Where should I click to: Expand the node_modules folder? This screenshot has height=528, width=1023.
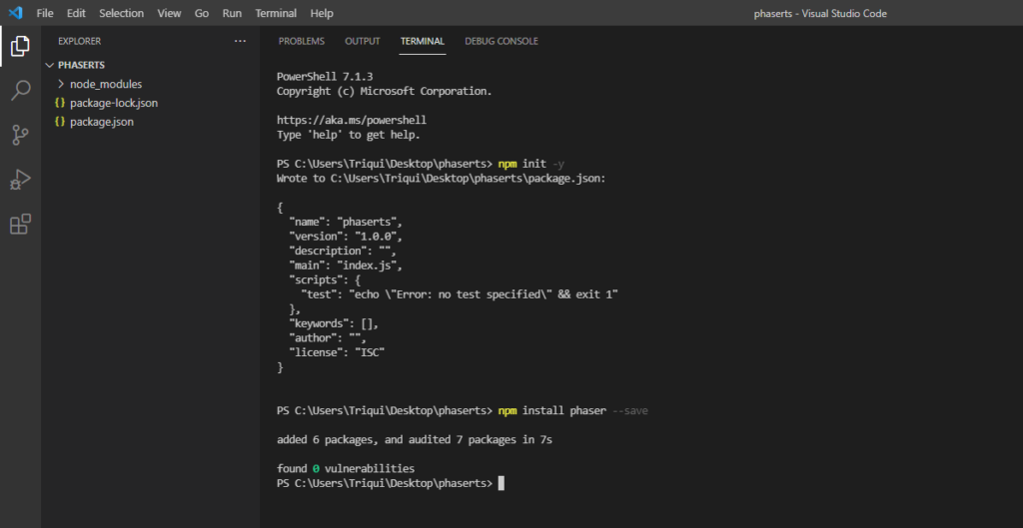[x=61, y=84]
